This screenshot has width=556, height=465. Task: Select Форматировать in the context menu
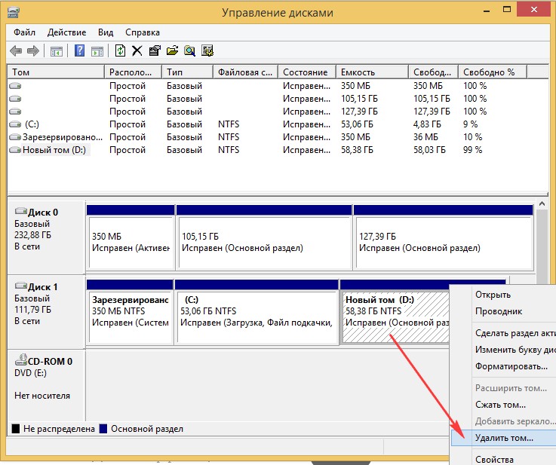pyautogui.click(x=511, y=366)
